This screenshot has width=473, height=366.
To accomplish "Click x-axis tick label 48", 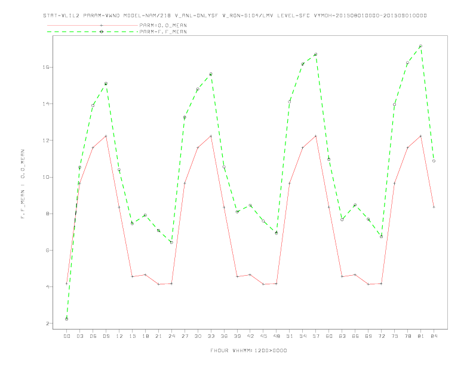I will (277, 336).
